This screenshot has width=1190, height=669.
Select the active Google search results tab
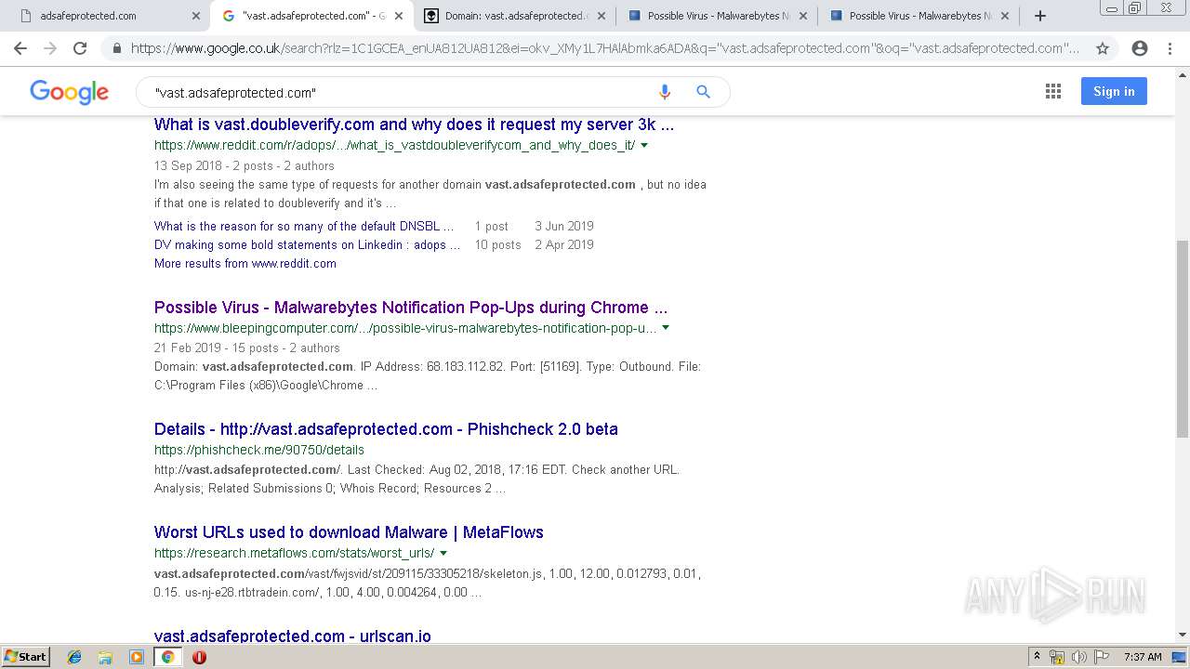coord(311,16)
